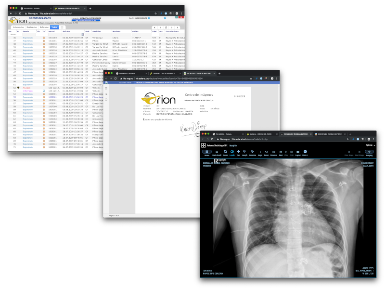
Task: Go to next page of study list
Action: pyautogui.click(x=172, y=27)
